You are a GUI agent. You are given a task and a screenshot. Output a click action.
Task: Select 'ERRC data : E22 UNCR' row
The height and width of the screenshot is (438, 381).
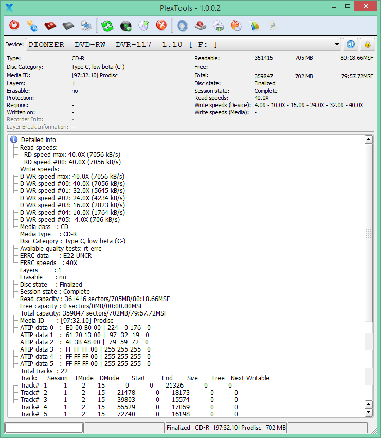pos(56,256)
